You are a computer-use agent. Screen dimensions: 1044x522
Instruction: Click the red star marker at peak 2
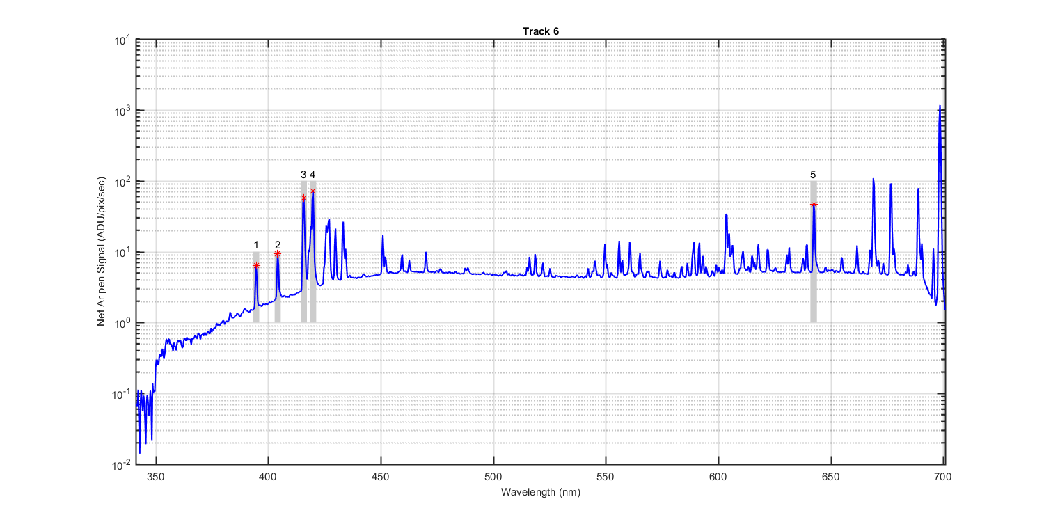tap(278, 254)
